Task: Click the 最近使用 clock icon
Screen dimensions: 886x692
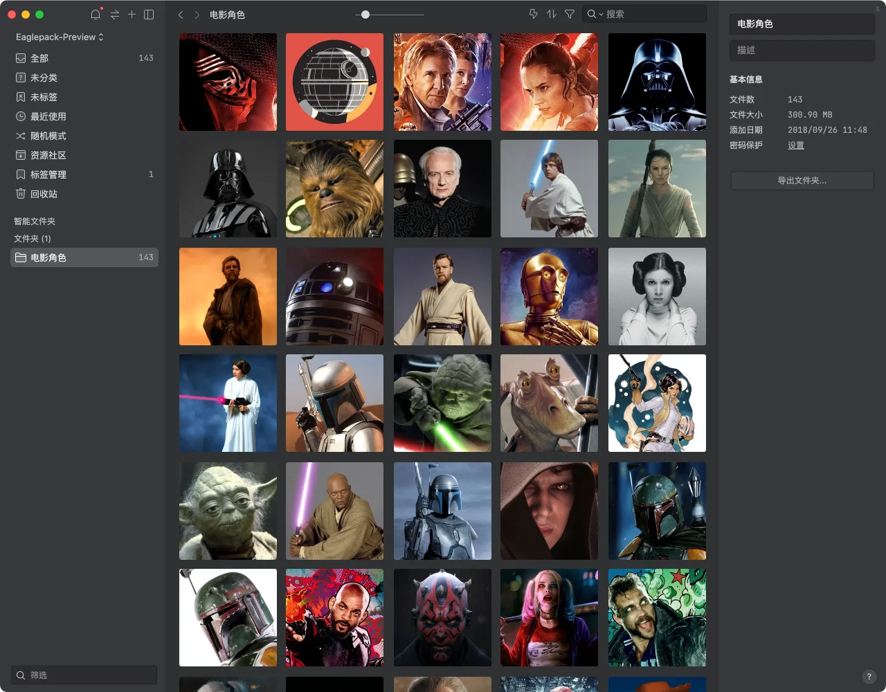Action: pyautogui.click(x=21, y=116)
